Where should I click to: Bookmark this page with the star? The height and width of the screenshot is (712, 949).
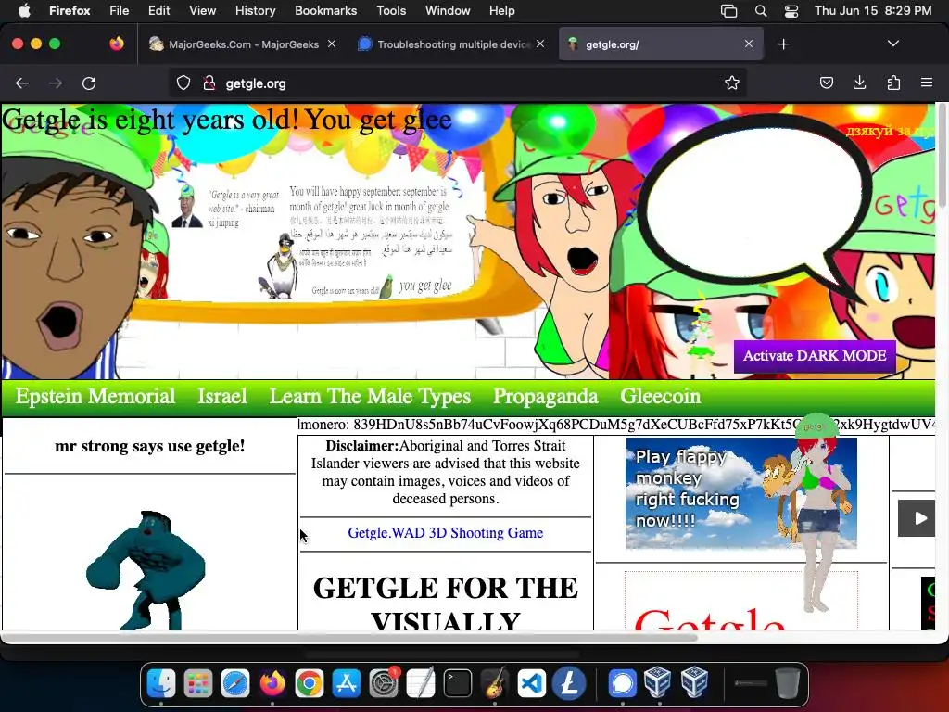732,83
